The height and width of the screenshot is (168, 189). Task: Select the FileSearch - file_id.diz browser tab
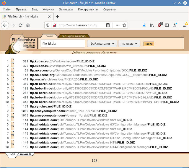27,17
